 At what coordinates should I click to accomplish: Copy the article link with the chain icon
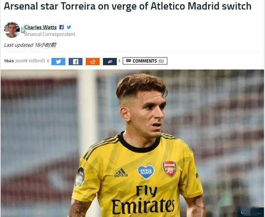(x=110, y=62)
